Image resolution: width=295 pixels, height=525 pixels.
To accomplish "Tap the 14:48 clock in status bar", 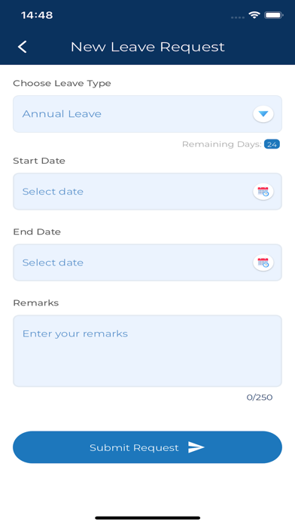I will click(37, 15).
